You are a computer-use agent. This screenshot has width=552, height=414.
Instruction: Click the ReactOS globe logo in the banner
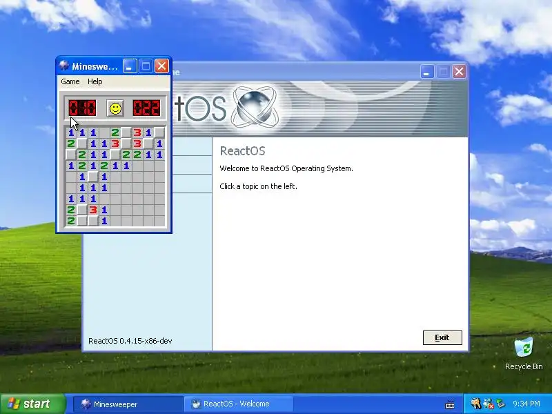255,106
